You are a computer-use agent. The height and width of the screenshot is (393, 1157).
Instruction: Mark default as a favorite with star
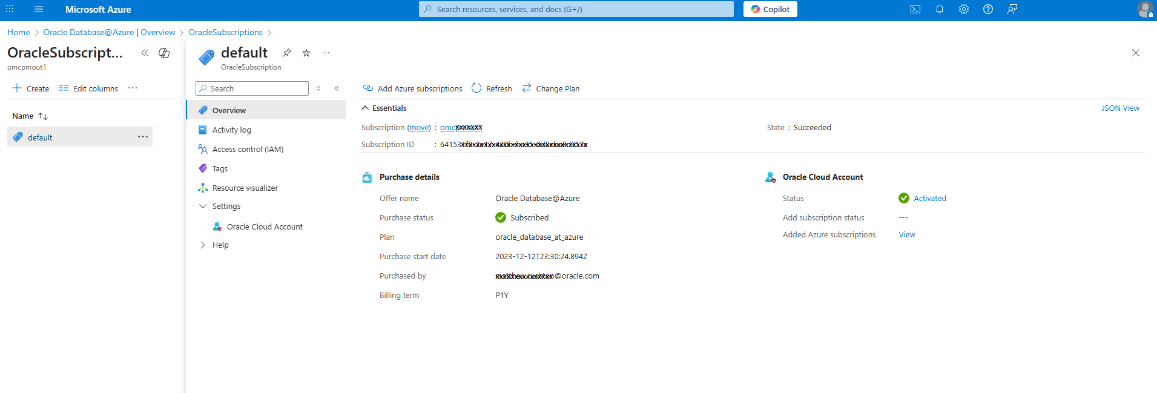[x=306, y=53]
